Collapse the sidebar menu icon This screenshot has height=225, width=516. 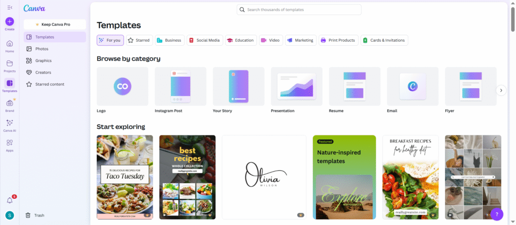click(x=10, y=8)
